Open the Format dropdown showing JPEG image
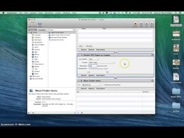This screenshot has height=138, width=184. [102, 62]
